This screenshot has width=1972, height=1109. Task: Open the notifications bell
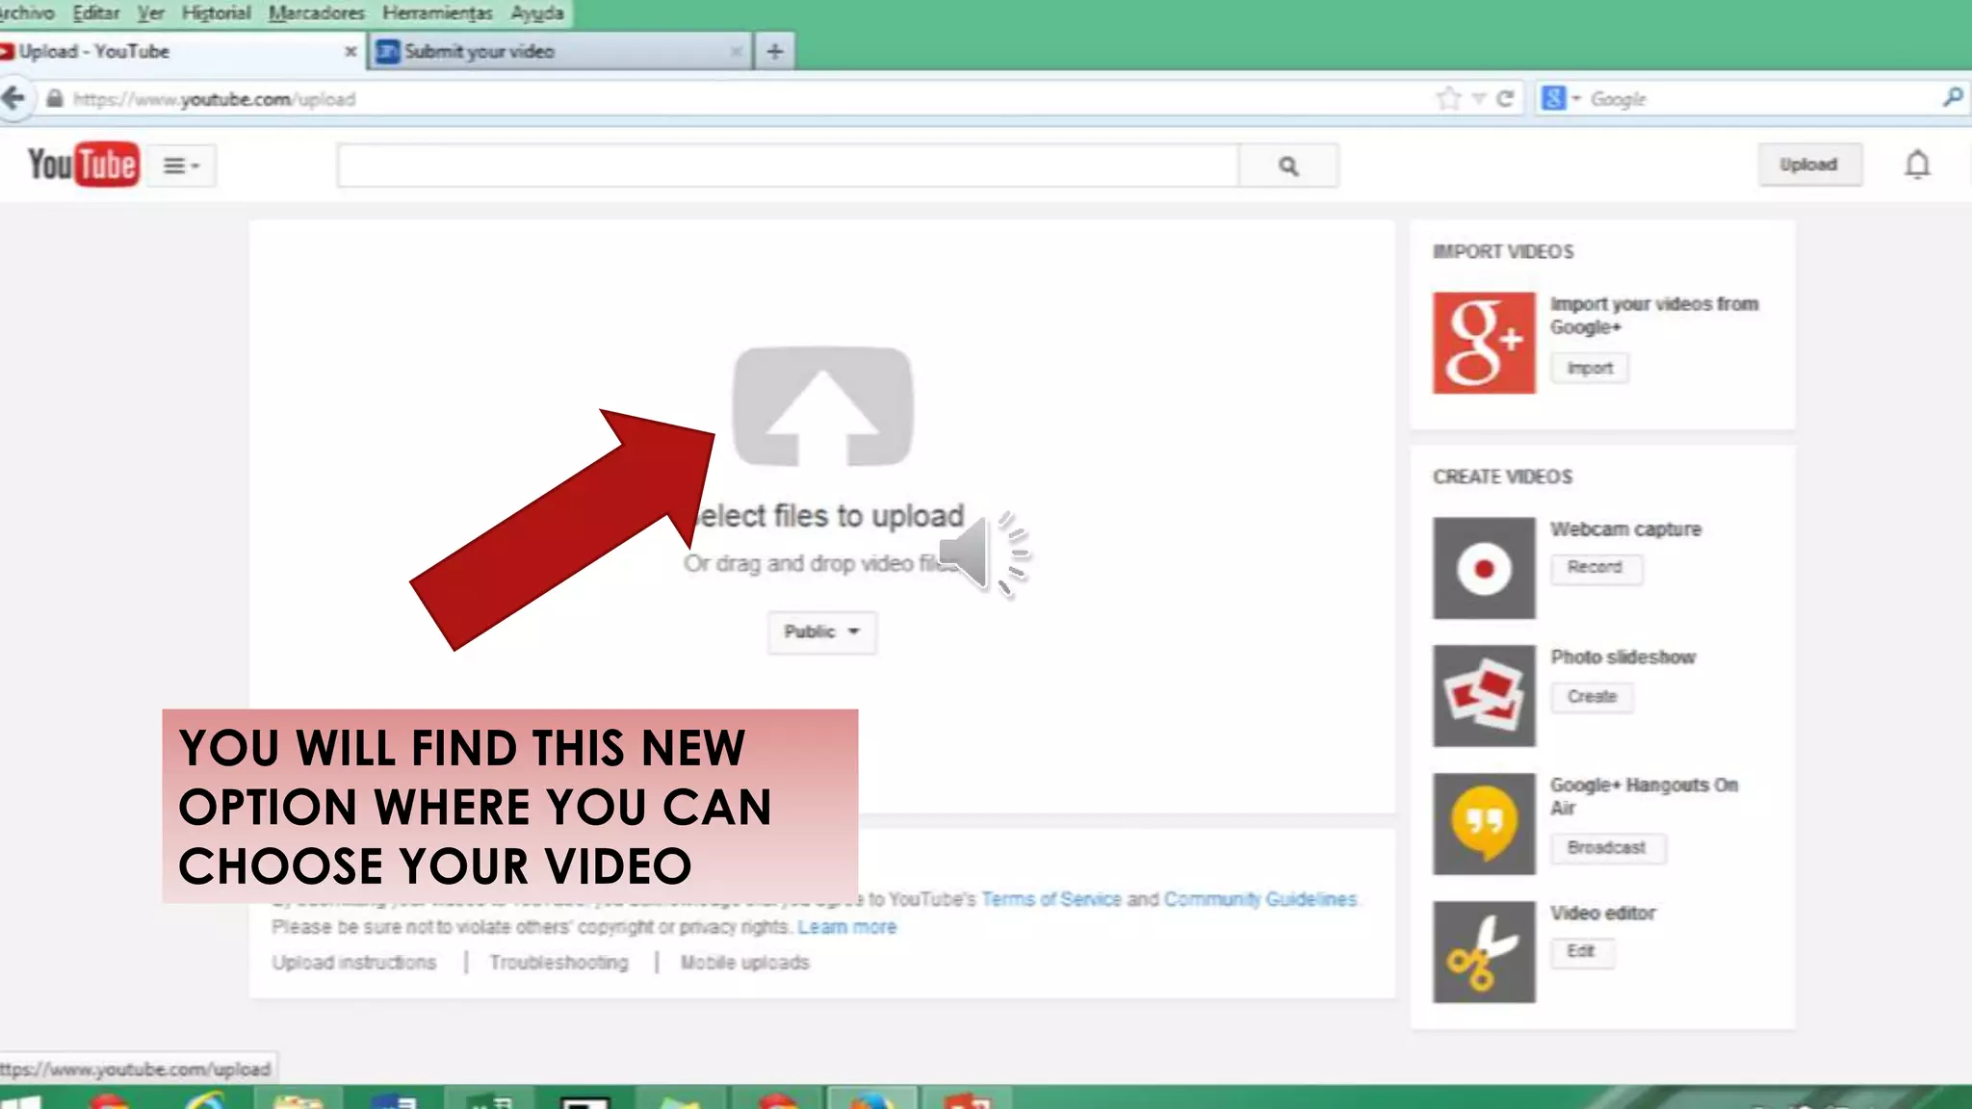tap(1917, 165)
